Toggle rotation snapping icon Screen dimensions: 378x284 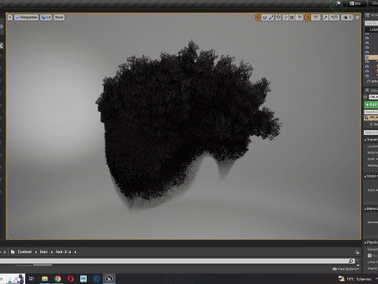[308, 17]
